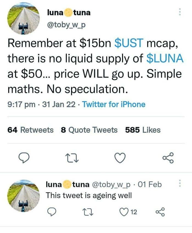This screenshot has height=233, width=192.
Task: Open the reply tweet's three-dot menu
Action: [180, 183]
